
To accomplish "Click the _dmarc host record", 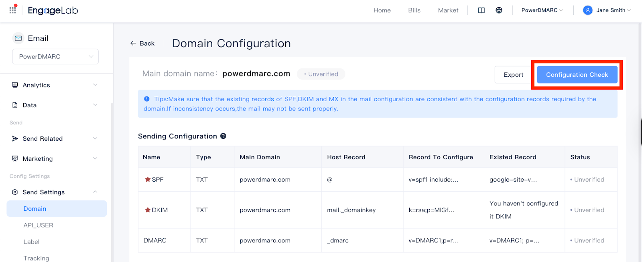I will 338,240.
